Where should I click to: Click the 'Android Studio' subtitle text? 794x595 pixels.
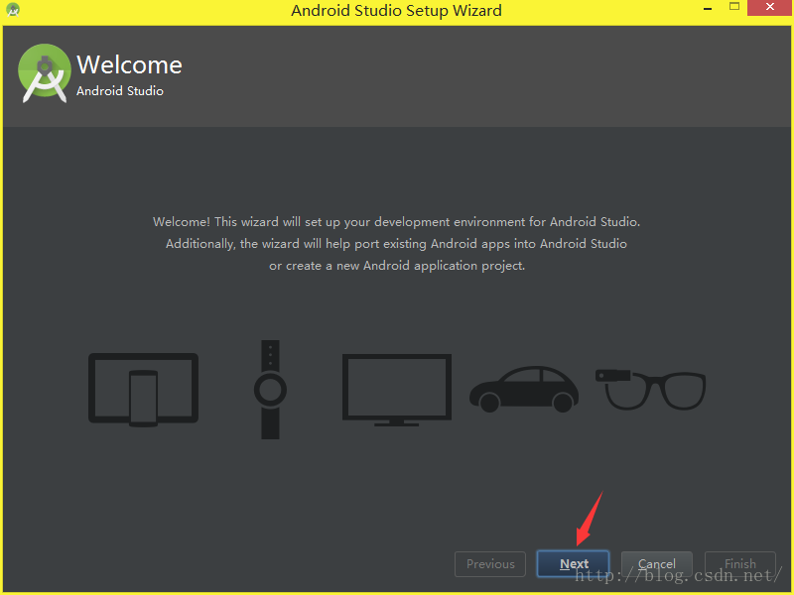(120, 91)
